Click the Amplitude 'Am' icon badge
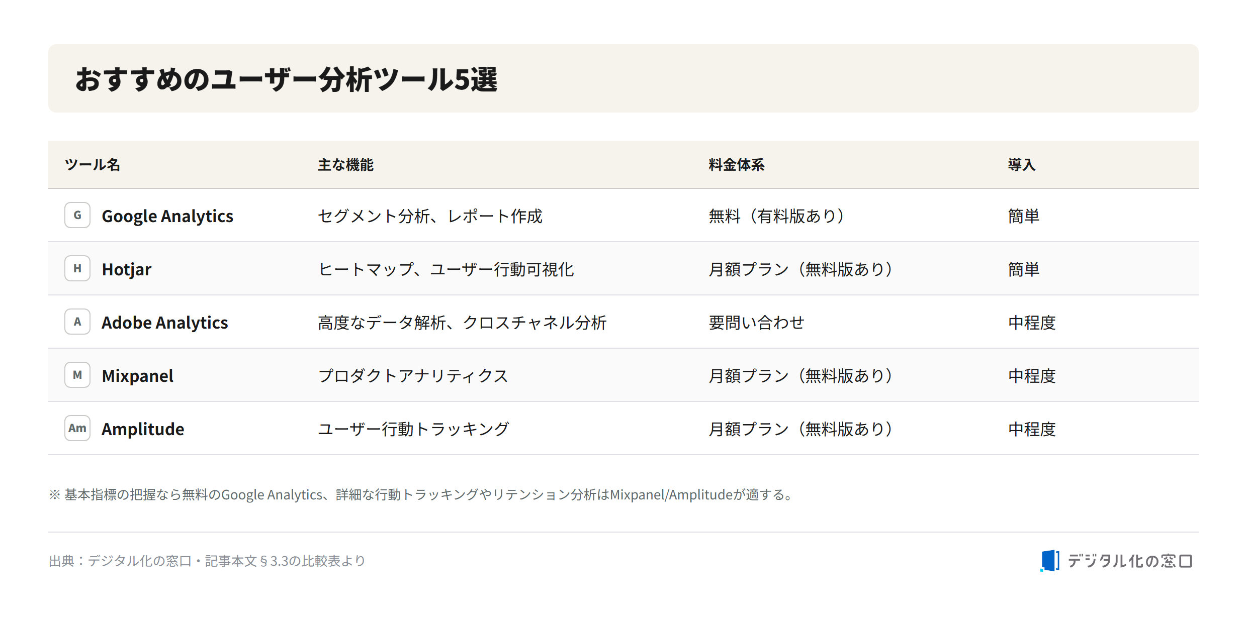The width and height of the screenshot is (1247, 619). 77,428
